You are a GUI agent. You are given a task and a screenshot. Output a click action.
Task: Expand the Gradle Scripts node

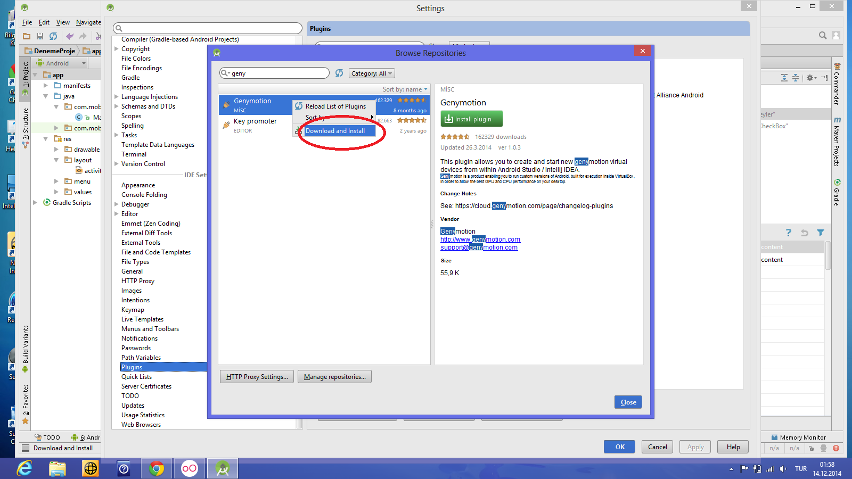(35, 203)
